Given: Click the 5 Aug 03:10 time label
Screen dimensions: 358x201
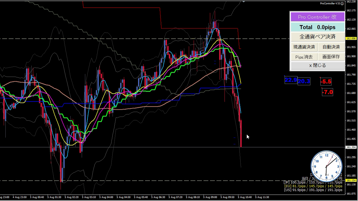Looking at the screenshot, I should pyautogui.click(x=89, y=197).
